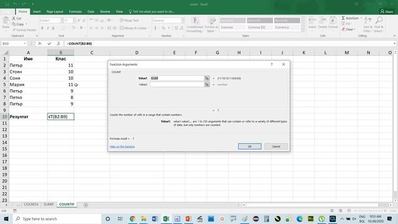
Task: Click the Font Color letter A icon
Action: click(81, 28)
